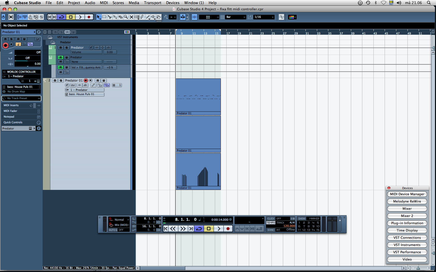Click Play on the Transport panel

pyautogui.click(x=219, y=228)
